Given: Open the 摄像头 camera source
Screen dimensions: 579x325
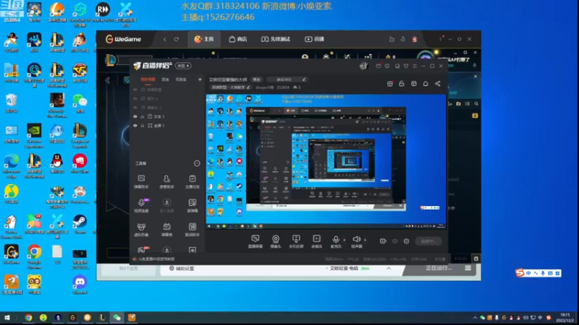Looking at the screenshot, I should click(276, 241).
